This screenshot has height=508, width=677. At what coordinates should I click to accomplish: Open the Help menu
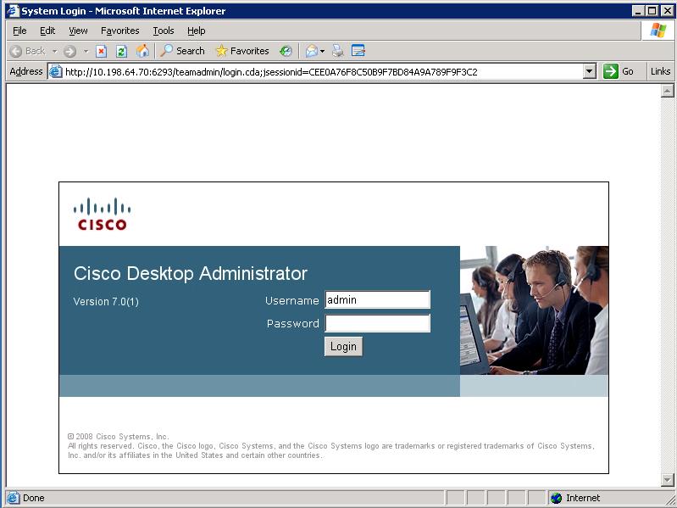click(196, 31)
